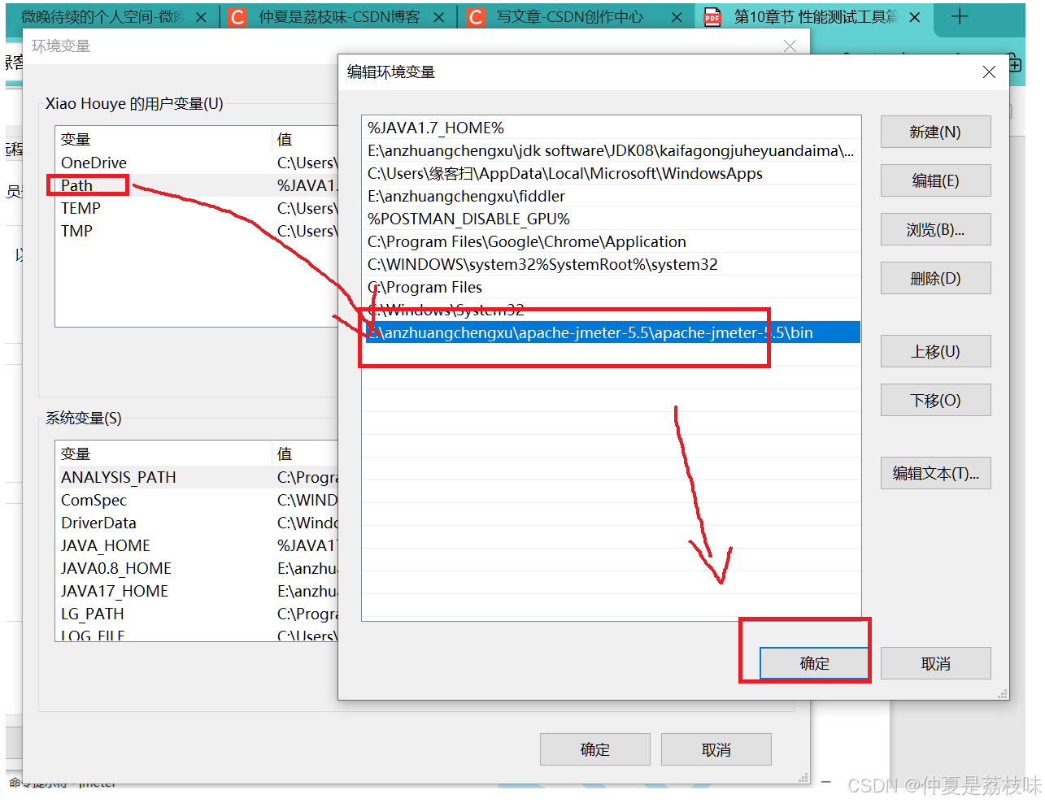Close the 写文章-CSDN创作中心 tab
This screenshot has width=1045, height=803.
pyautogui.click(x=677, y=17)
